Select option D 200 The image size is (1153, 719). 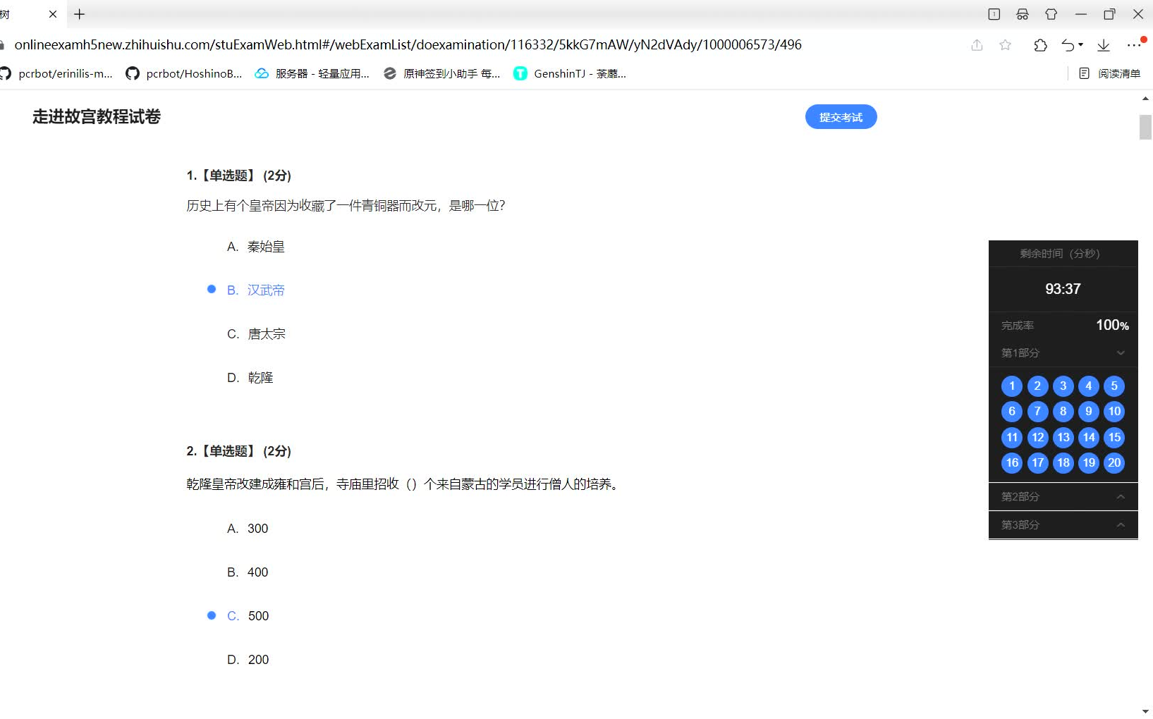pyautogui.click(x=248, y=660)
